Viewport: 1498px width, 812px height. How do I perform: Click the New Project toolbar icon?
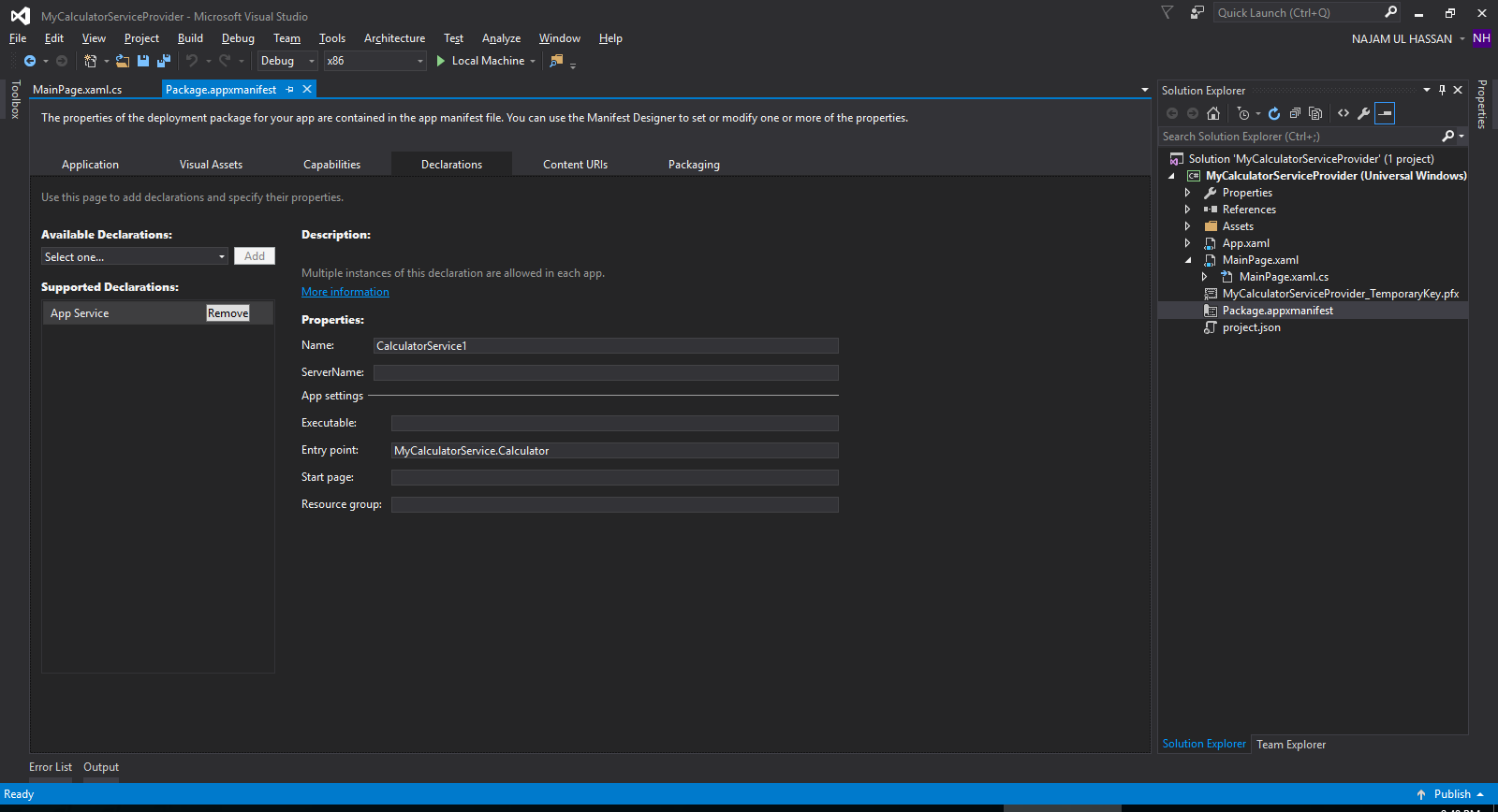[90, 61]
